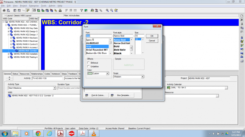Open the Color dropdown labeled Custom

[107, 74]
